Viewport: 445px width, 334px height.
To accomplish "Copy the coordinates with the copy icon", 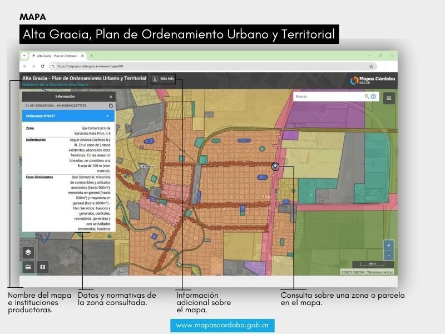I will [x=111, y=105].
